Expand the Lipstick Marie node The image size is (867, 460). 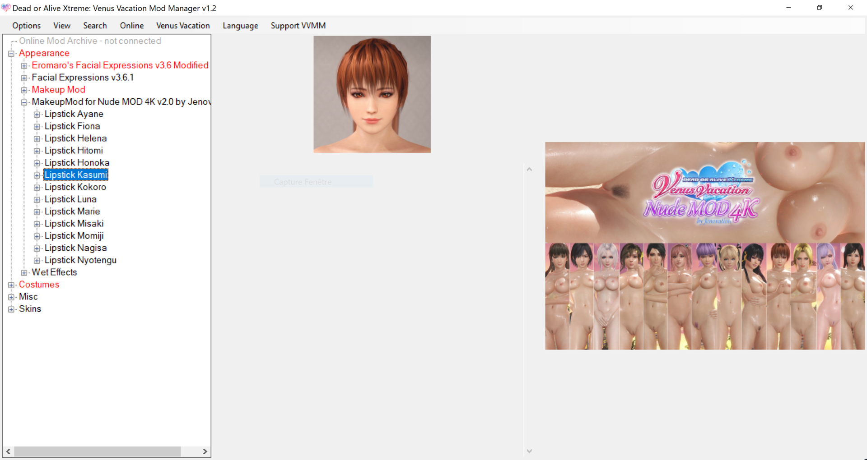click(x=37, y=212)
